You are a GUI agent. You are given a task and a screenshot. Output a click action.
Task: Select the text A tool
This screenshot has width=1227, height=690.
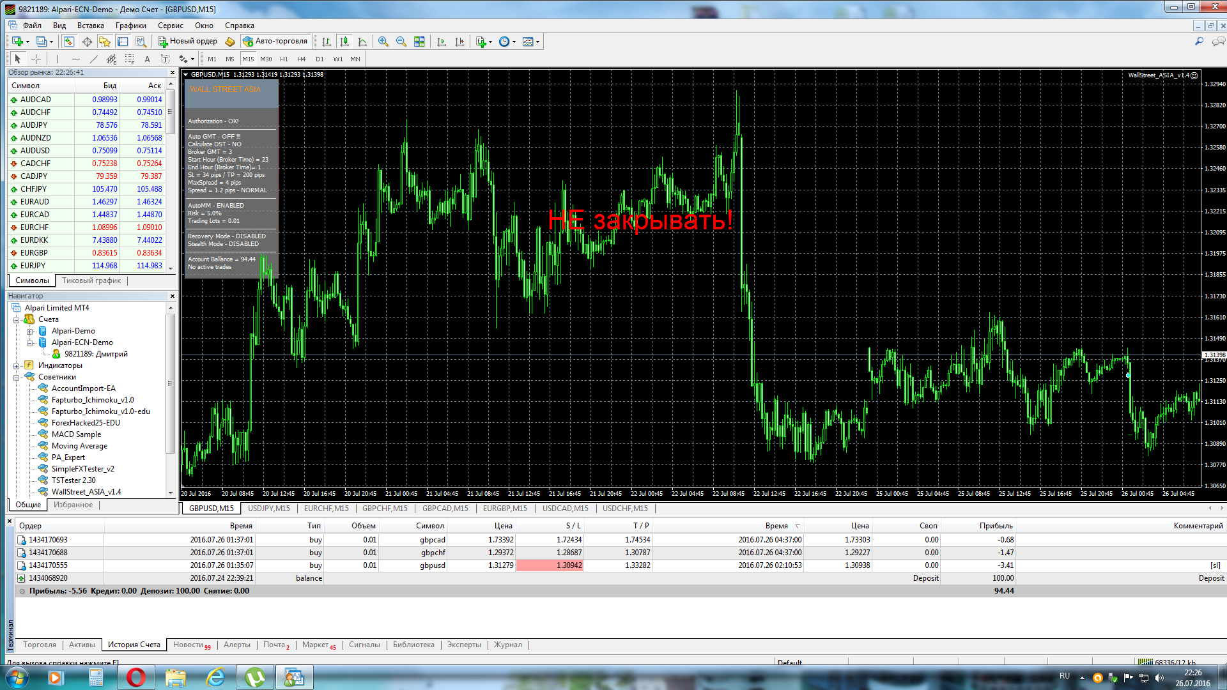(x=147, y=59)
